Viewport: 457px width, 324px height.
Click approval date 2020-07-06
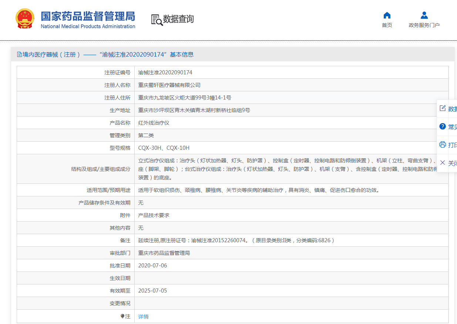(x=152, y=266)
